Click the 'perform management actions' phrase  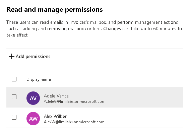point(147,22)
